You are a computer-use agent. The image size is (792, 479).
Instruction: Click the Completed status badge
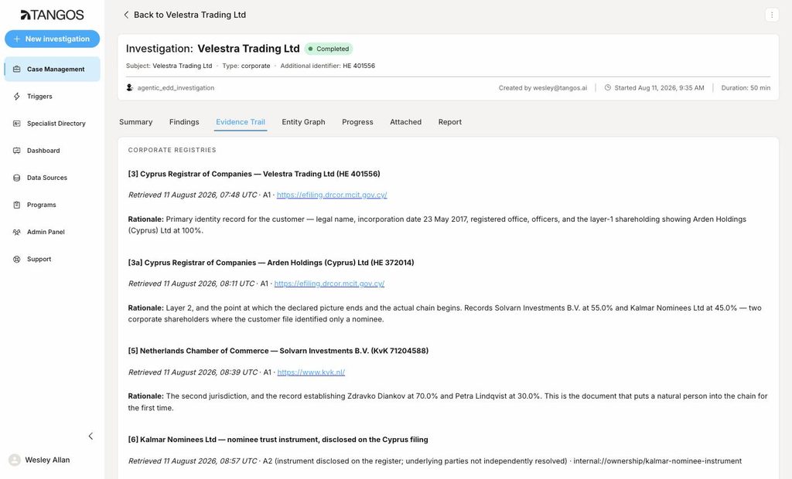pos(328,49)
